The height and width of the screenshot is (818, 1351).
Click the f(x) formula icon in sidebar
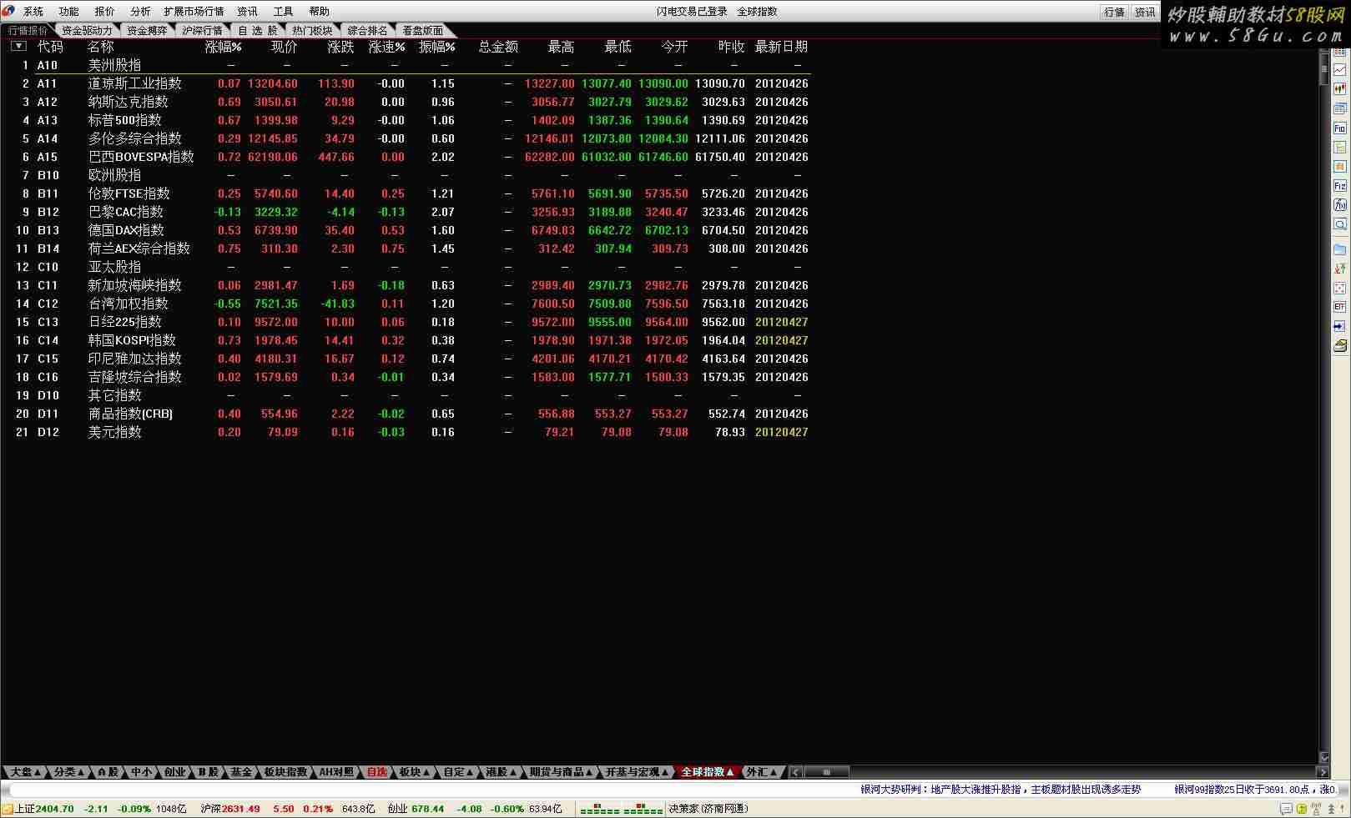(x=1339, y=205)
